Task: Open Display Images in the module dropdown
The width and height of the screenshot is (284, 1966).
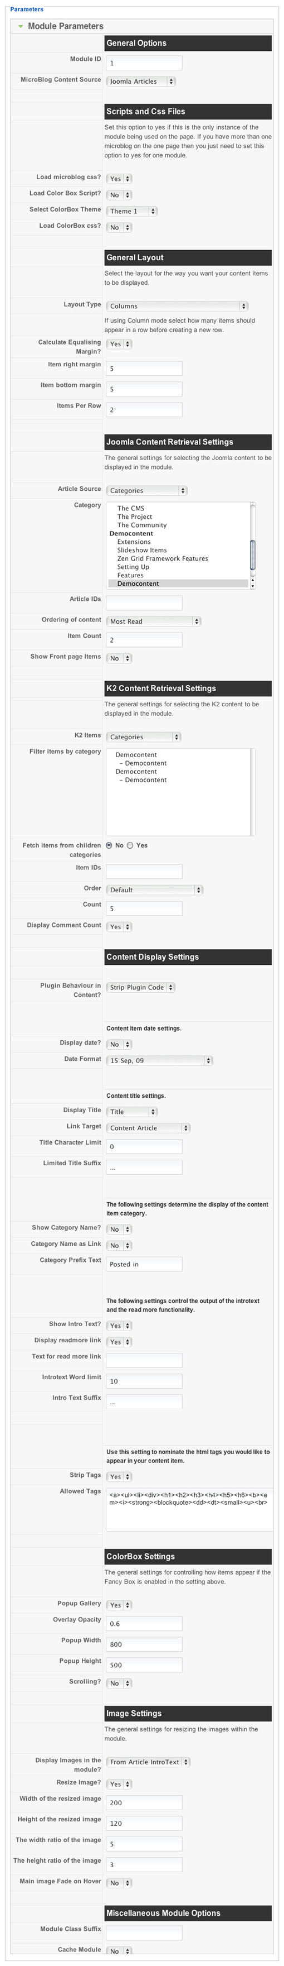Action: tap(148, 1762)
